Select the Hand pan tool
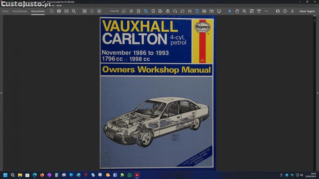This screenshot has width=319, height=179. 237,11
